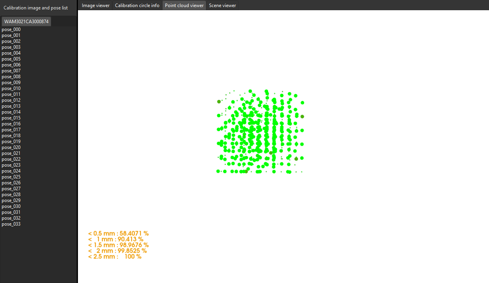Select pose_015 in the sidebar

coord(11,118)
